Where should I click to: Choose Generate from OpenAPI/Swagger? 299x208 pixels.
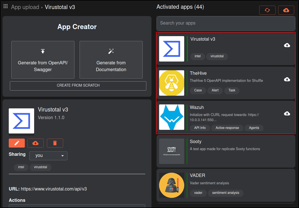tap(43, 60)
